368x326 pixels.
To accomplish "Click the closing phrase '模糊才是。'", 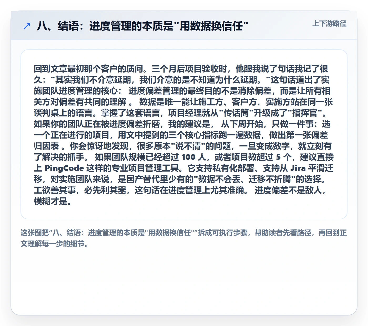I will (53, 201).
